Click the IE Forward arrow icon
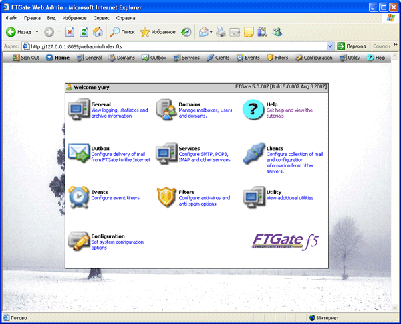401x324 pixels. 49,32
